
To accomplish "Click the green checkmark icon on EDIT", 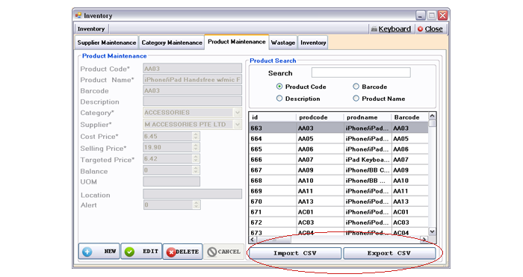I will point(129,252).
